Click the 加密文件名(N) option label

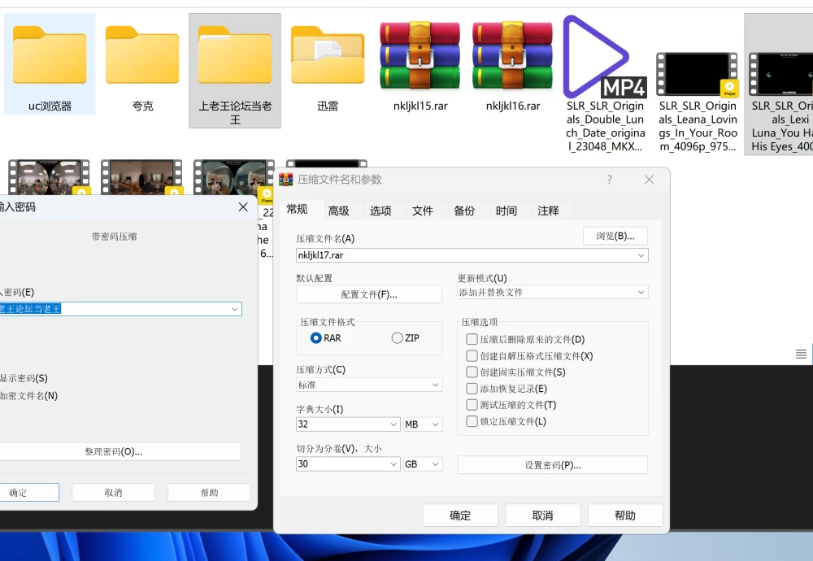29,396
